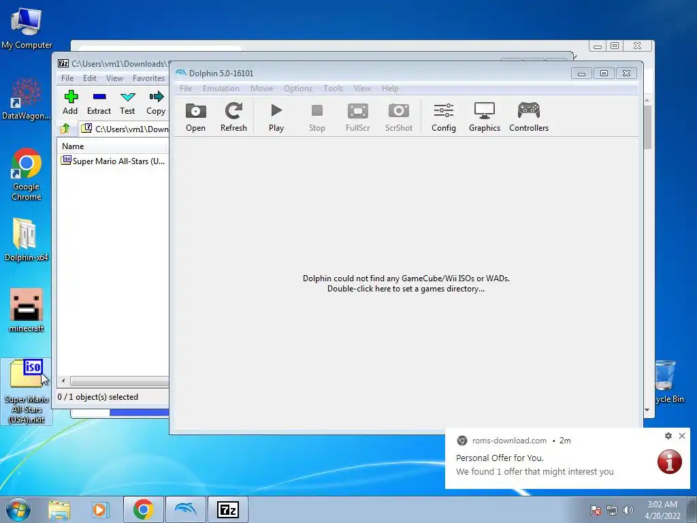Select the Dolphin-x64 folder on desktop
Screen dimensions: 697x523
[x=27, y=239]
